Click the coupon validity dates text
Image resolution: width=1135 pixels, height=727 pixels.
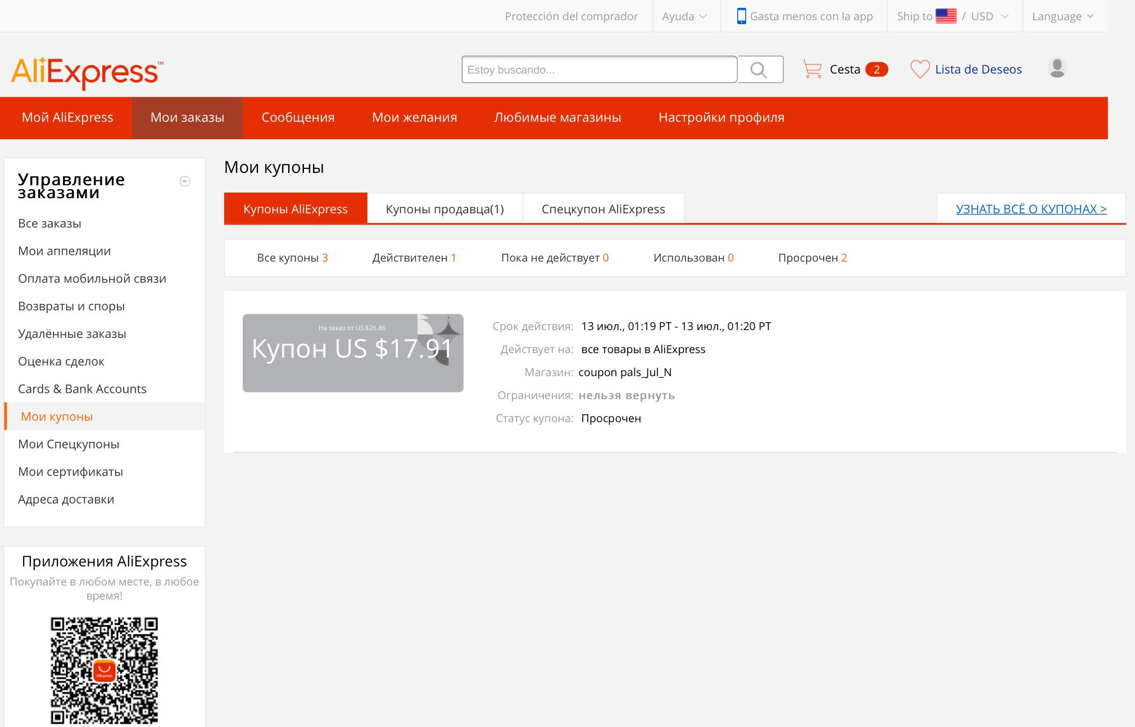(x=677, y=326)
